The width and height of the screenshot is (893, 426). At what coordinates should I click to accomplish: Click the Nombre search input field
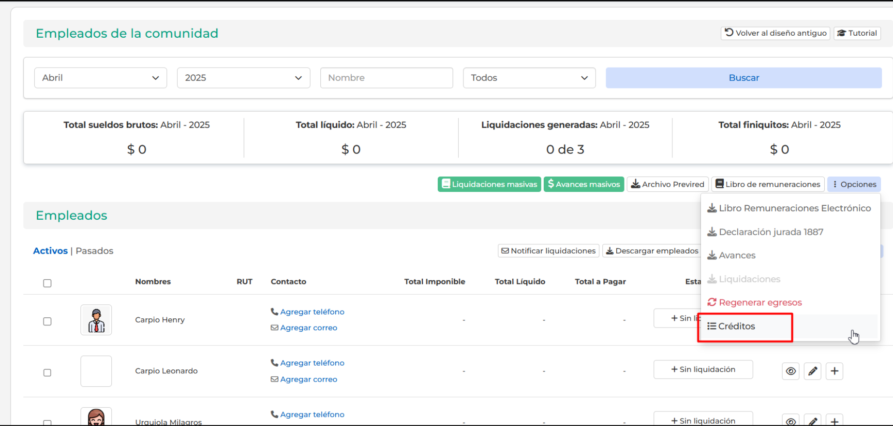tap(386, 78)
